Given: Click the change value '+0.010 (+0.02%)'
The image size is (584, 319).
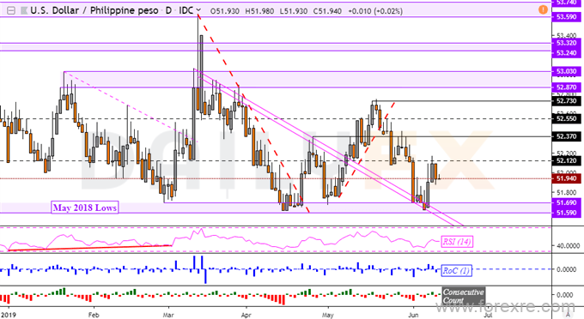Looking at the screenshot, I should click(375, 11).
